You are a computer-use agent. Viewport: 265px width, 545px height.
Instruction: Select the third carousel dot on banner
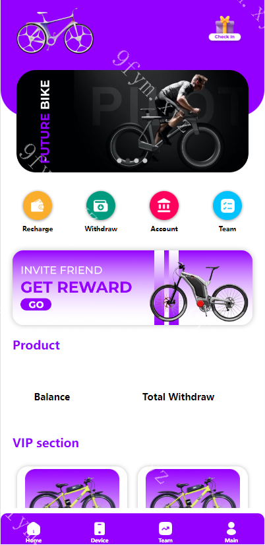click(136, 161)
